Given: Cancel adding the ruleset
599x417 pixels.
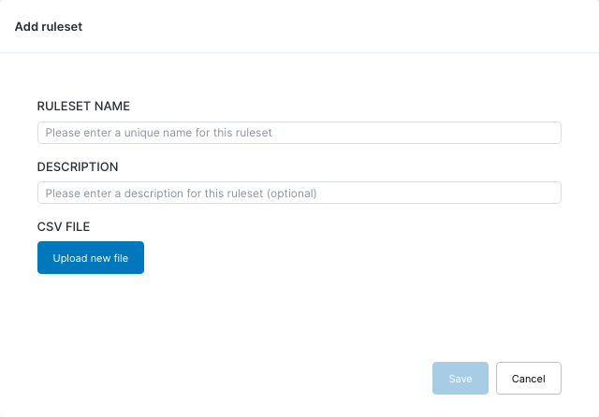Looking at the screenshot, I should tap(528, 379).
